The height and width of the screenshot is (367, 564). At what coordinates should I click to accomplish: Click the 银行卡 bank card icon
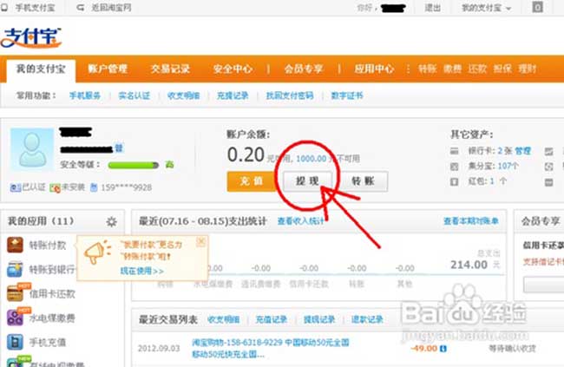pos(455,151)
